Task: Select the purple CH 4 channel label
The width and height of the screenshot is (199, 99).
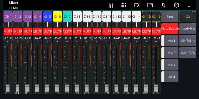Action: coord(38,17)
